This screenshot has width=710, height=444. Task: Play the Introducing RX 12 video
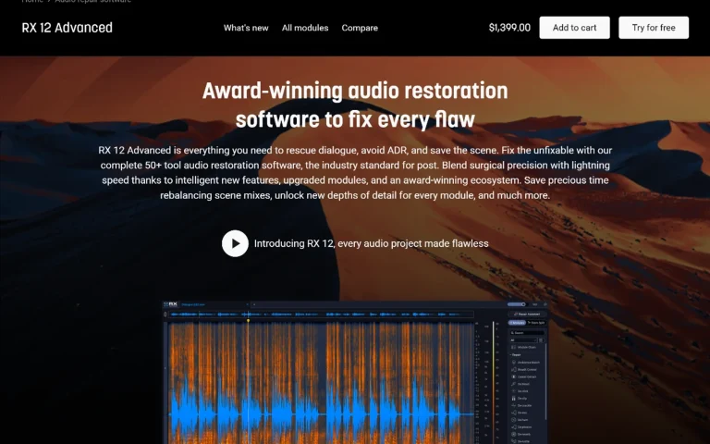pyautogui.click(x=235, y=243)
